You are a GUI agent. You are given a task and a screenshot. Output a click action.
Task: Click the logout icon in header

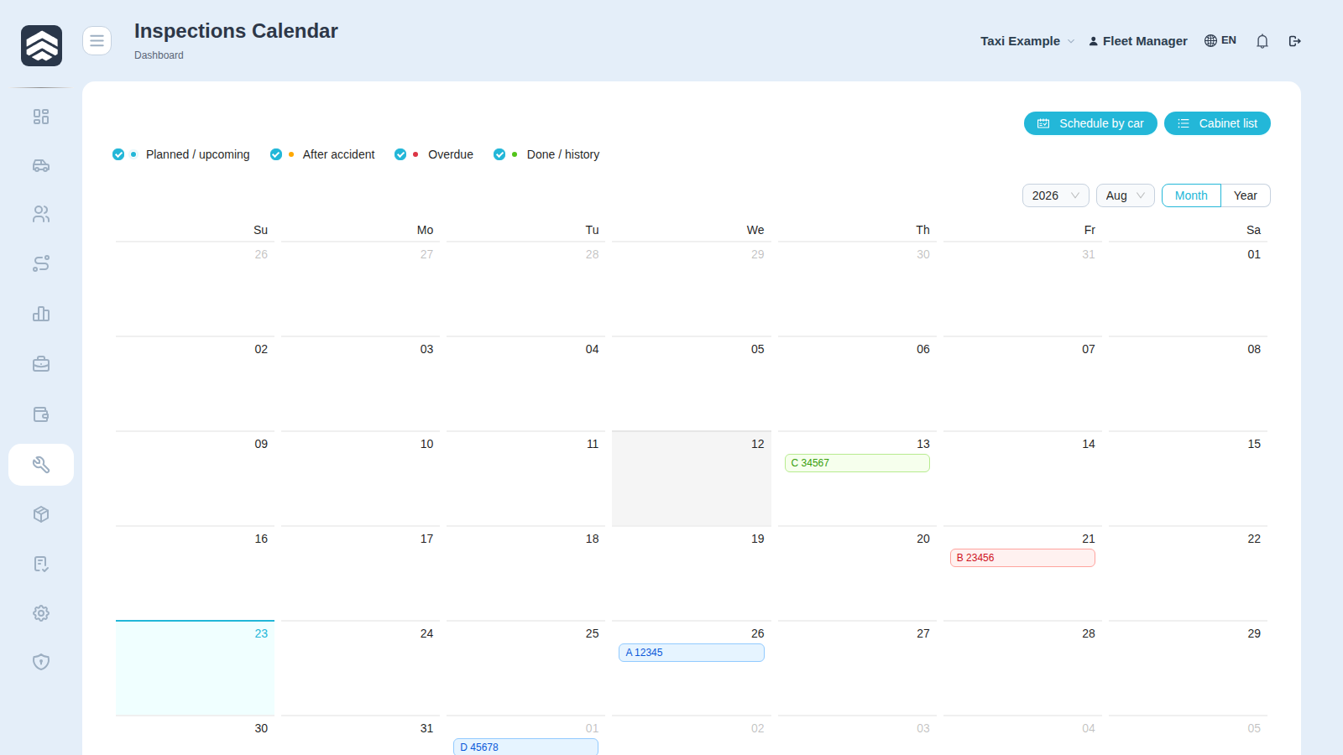(x=1295, y=41)
